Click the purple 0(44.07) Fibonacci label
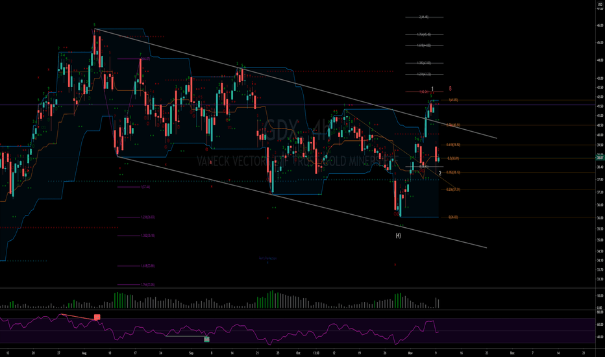Viewport: 605px width, 357px height. 145,58
